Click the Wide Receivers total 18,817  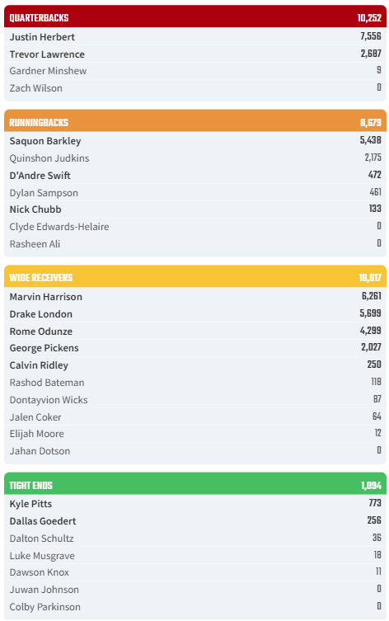(x=370, y=278)
